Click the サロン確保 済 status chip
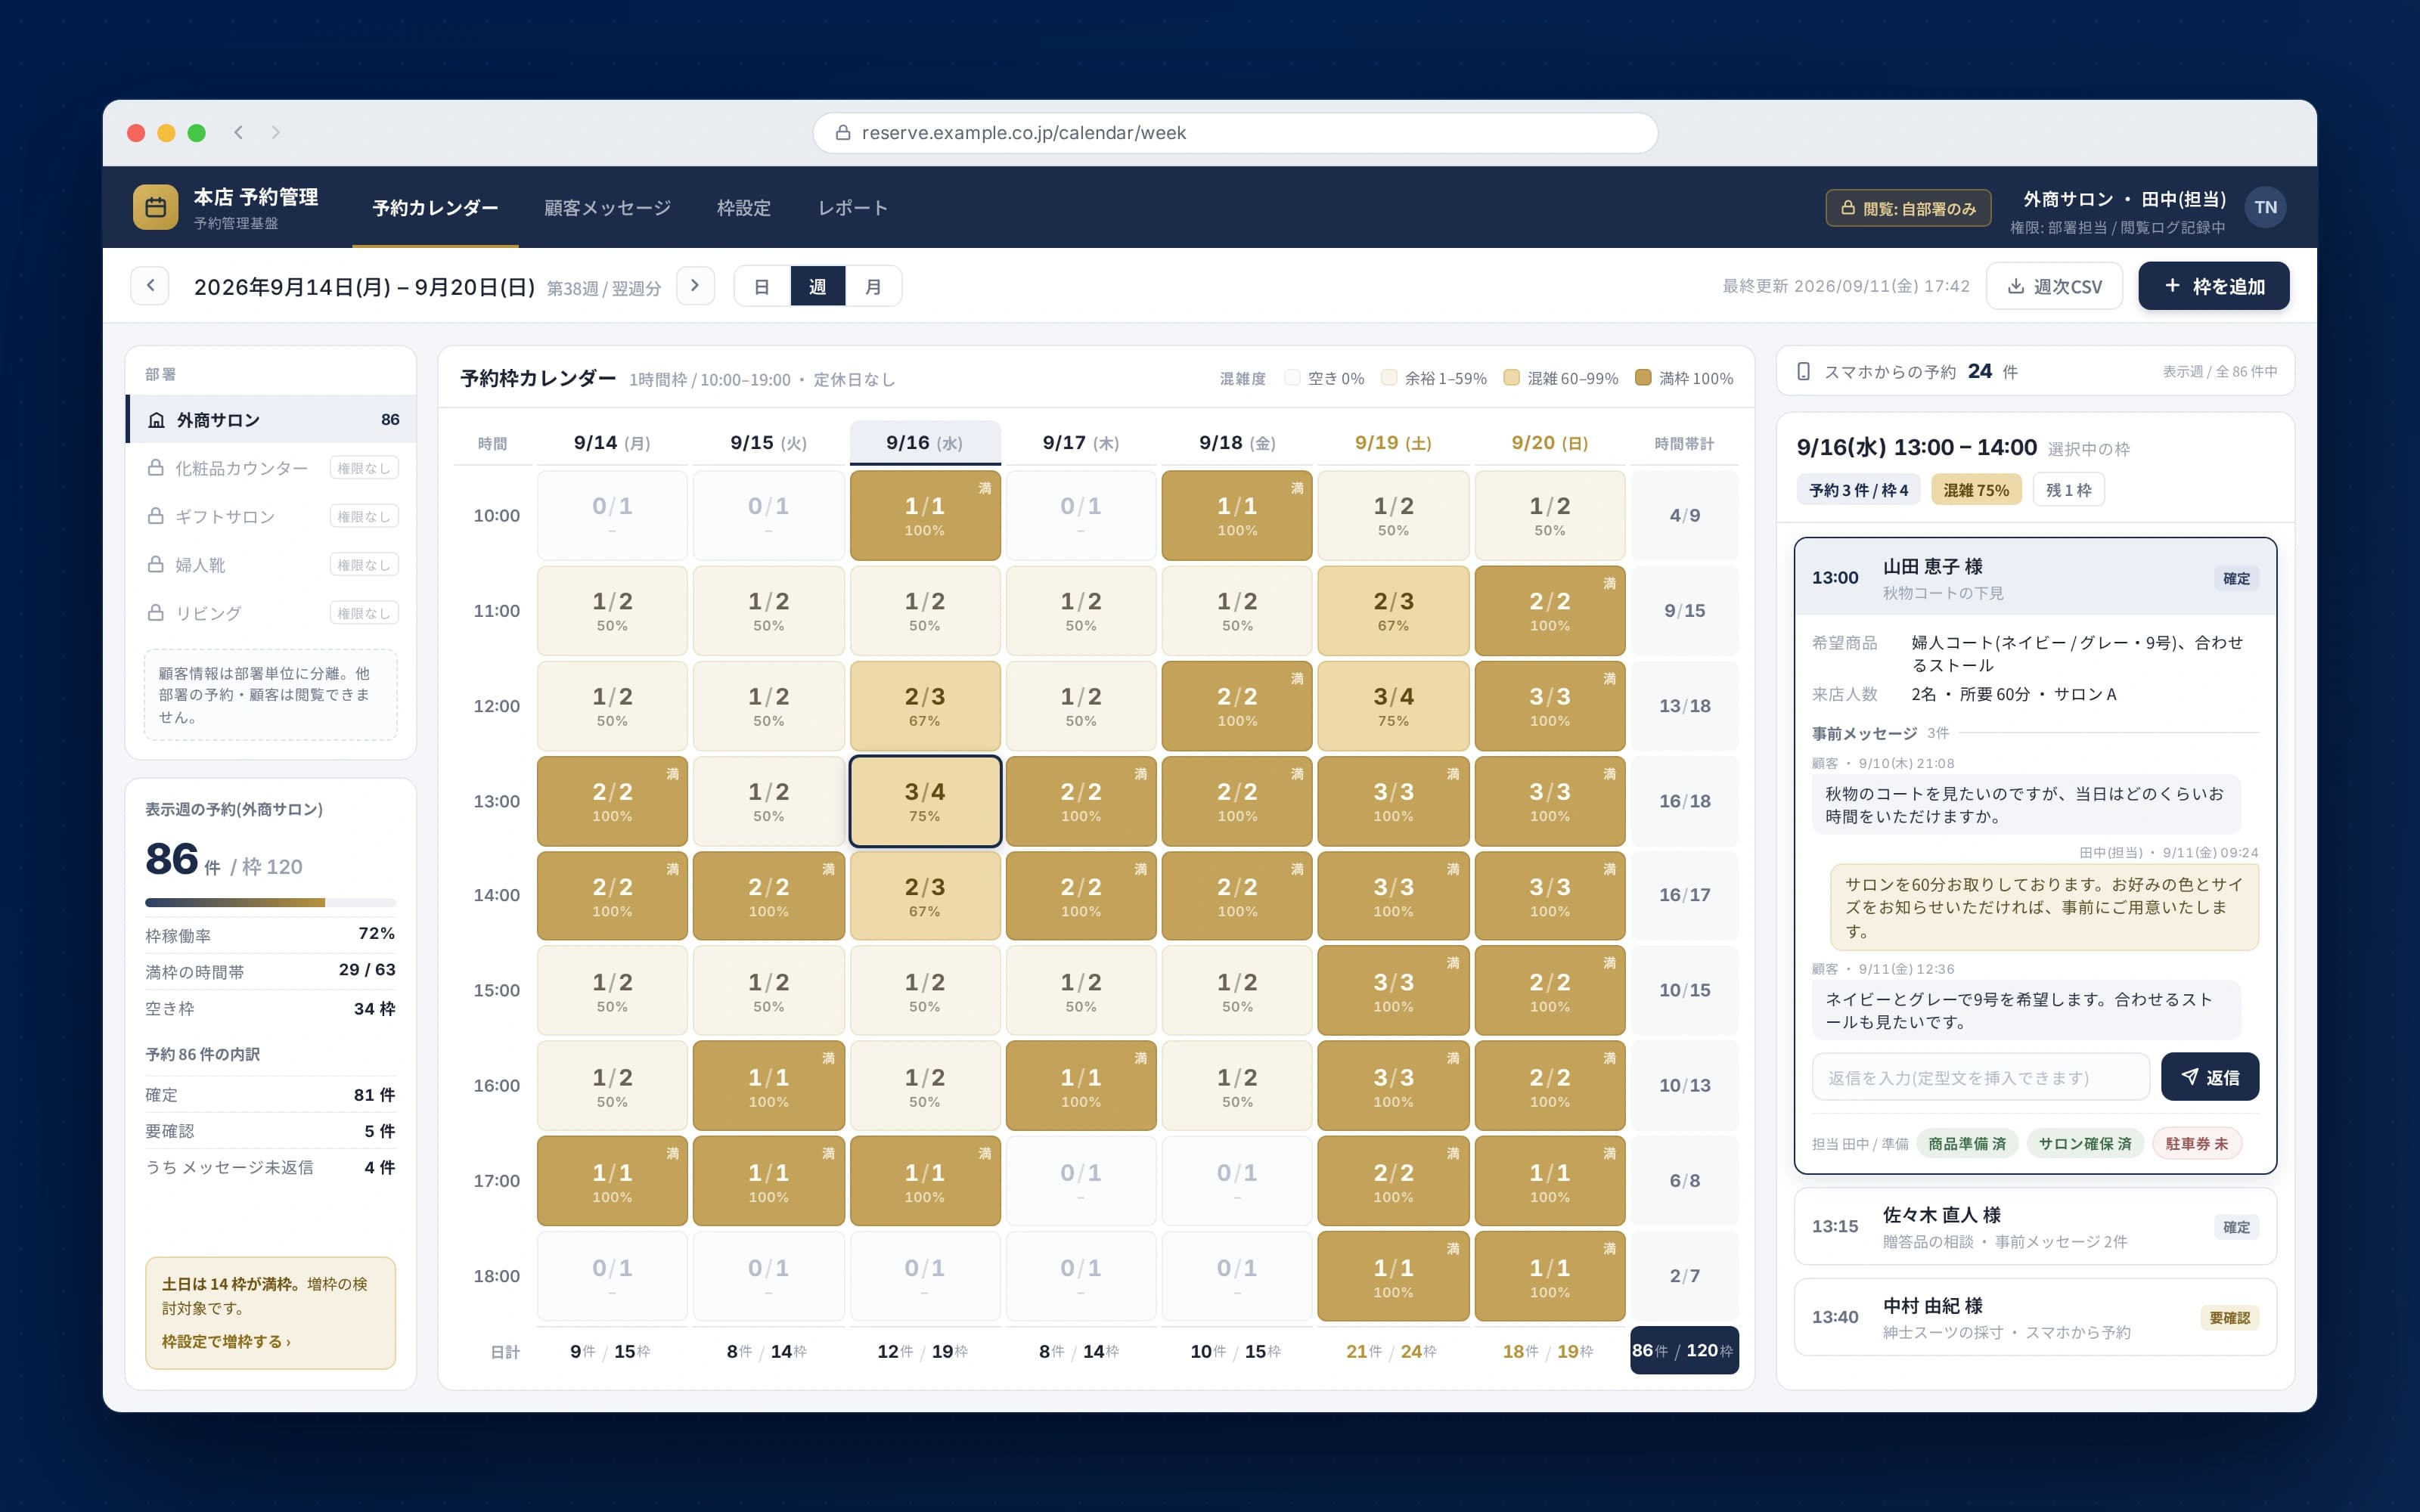Image resolution: width=2420 pixels, height=1512 pixels. pos(2085,1143)
